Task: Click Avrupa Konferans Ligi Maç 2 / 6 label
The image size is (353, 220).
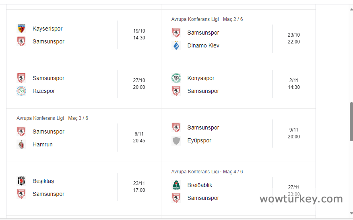Action: coord(207,19)
